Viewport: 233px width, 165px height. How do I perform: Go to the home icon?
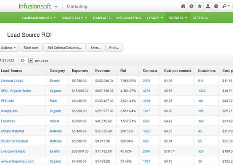[x=183, y=6]
